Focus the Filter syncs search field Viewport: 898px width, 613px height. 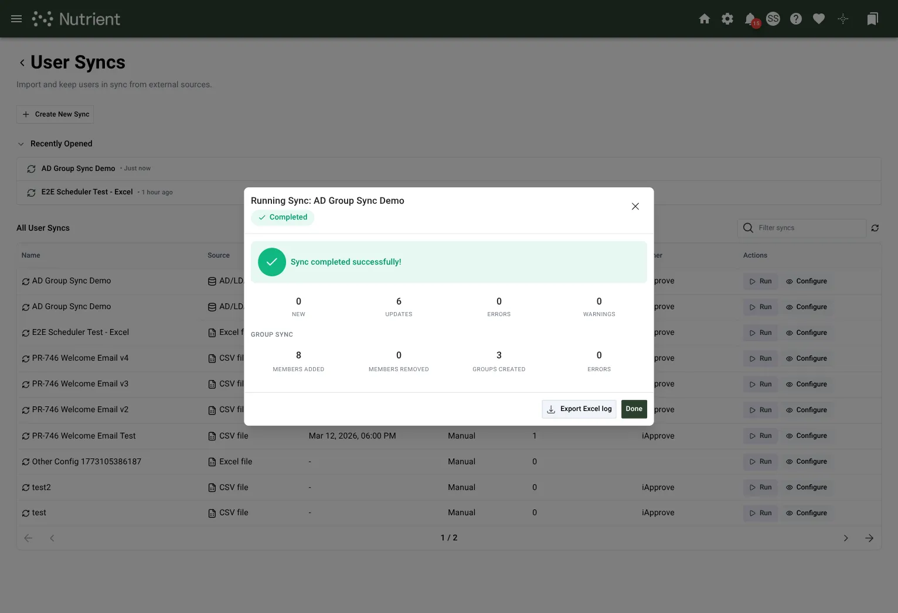click(x=802, y=228)
